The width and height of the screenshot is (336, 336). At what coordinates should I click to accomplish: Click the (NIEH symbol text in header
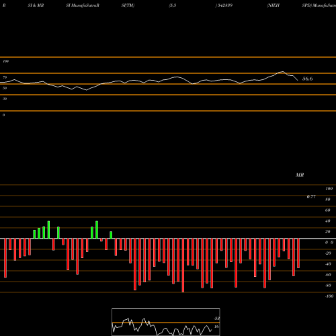coord(273,5)
